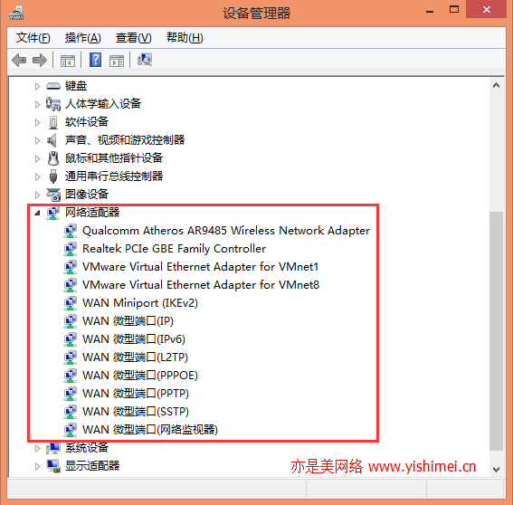The height and width of the screenshot is (505, 513).
Task: Click the vertical scrollbar thumb
Action: tap(496, 331)
